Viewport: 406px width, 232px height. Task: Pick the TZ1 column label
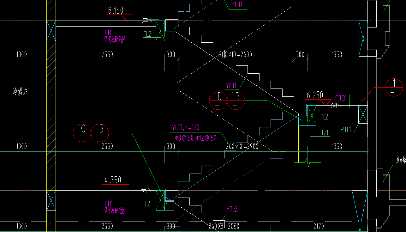tap(325, 133)
